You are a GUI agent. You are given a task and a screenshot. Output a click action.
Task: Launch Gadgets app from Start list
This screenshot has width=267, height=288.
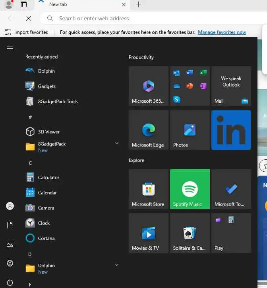click(x=72, y=86)
